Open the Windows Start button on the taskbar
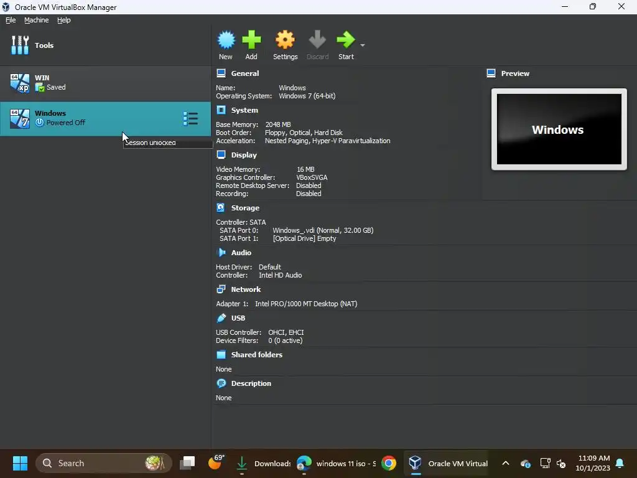This screenshot has width=637, height=478. tap(20, 463)
